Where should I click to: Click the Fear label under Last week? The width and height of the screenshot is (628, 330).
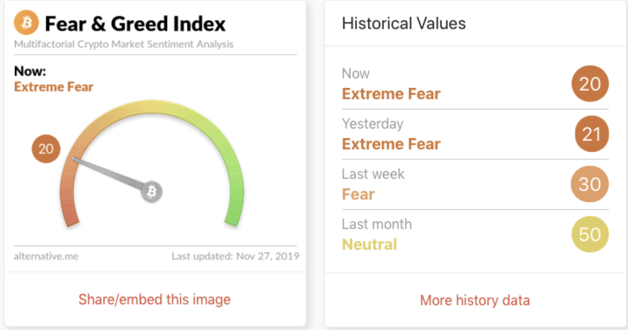[x=358, y=194]
